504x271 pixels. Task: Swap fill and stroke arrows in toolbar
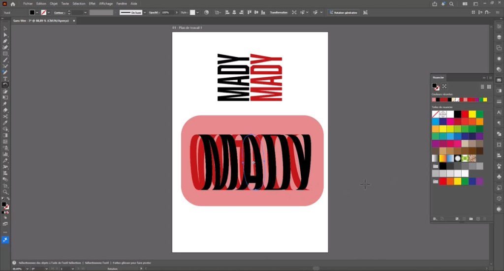click(8, 199)
